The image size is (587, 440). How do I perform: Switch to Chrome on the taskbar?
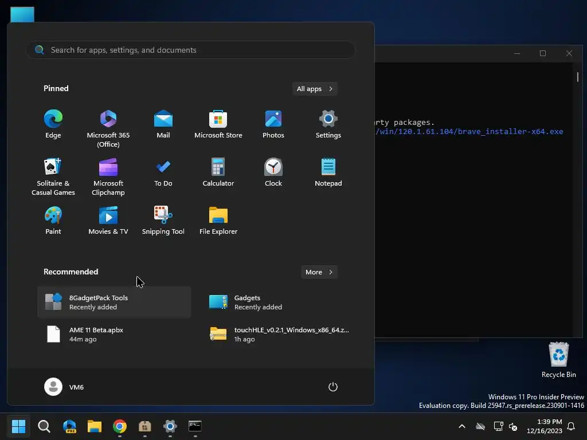120,426
